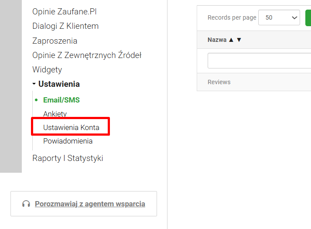Open the Ankiety settings submenu
This screenshot has width=311, height=229.
(55, 114)
